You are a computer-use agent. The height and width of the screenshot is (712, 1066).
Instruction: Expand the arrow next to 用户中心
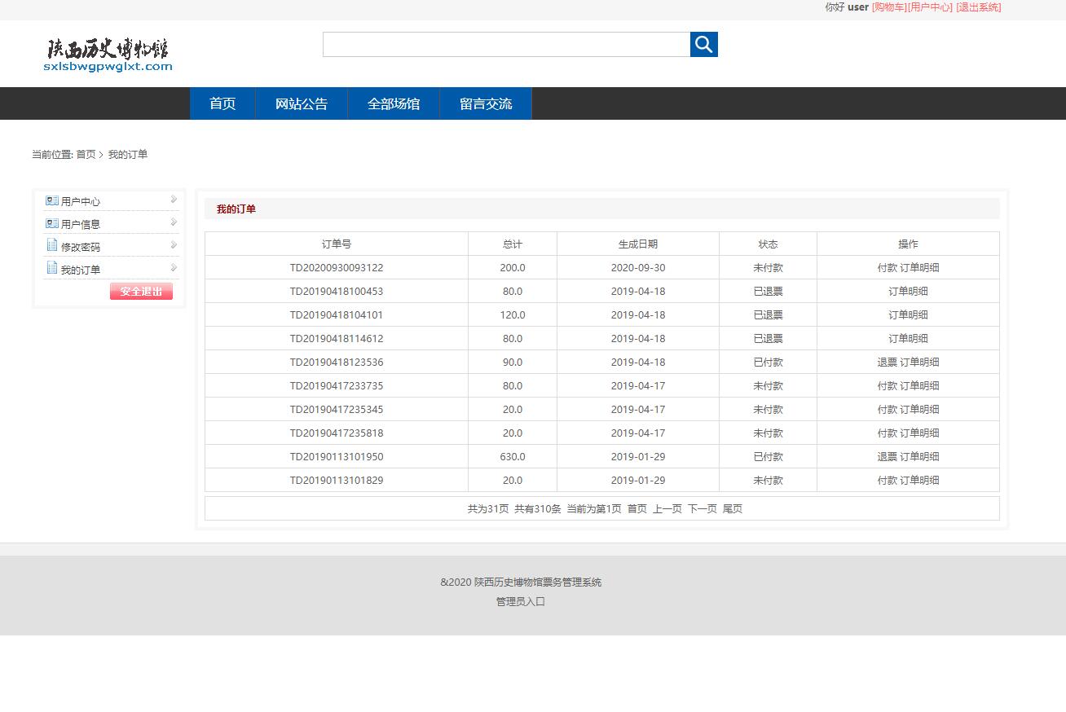pos(174,200)
